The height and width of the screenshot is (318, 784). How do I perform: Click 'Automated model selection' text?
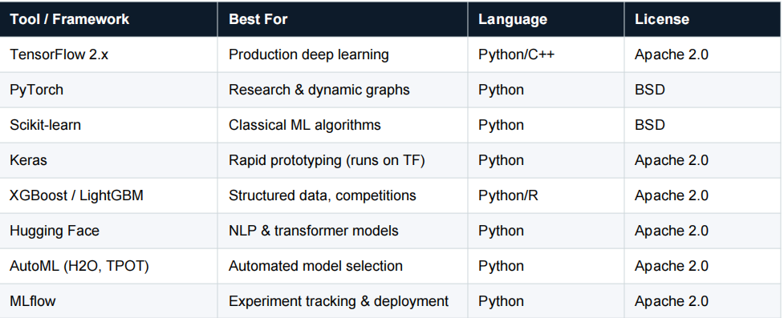(315, 266)
